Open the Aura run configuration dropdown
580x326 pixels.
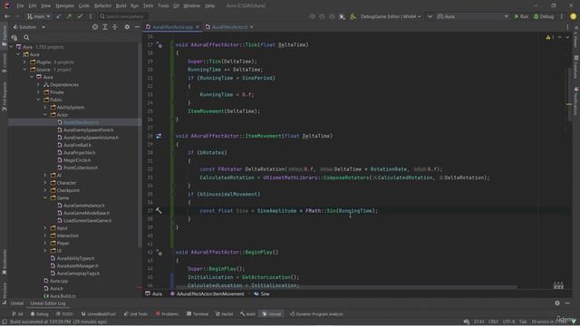[x=472, y=16]
